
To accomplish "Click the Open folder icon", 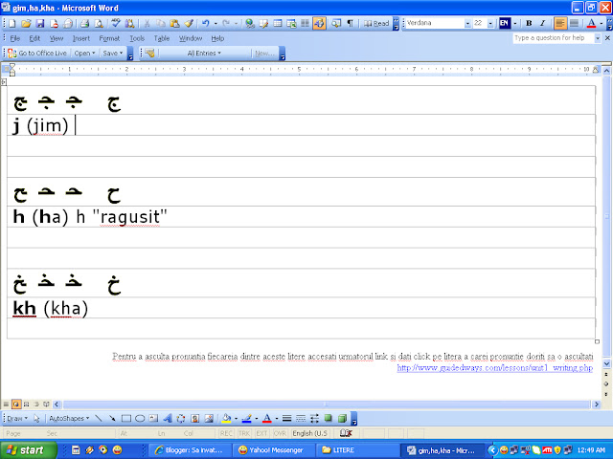I will (x=26, y=23).
